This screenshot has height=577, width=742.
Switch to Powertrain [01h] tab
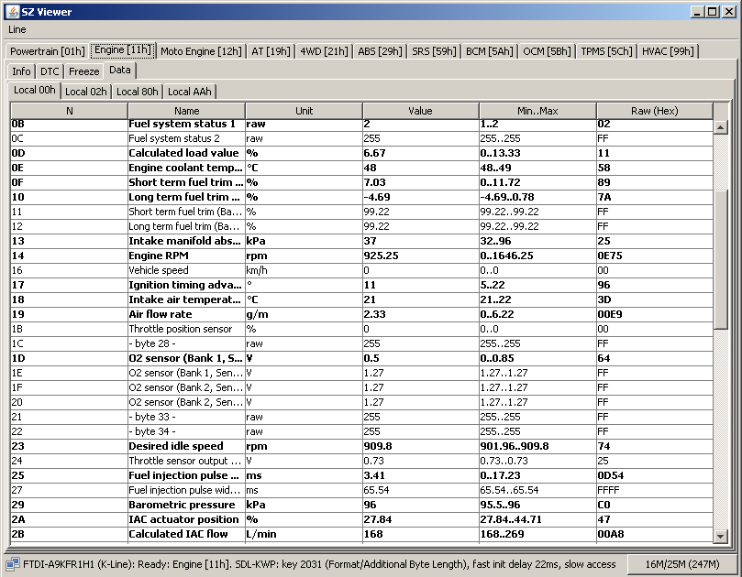click(x=48, y=51)
